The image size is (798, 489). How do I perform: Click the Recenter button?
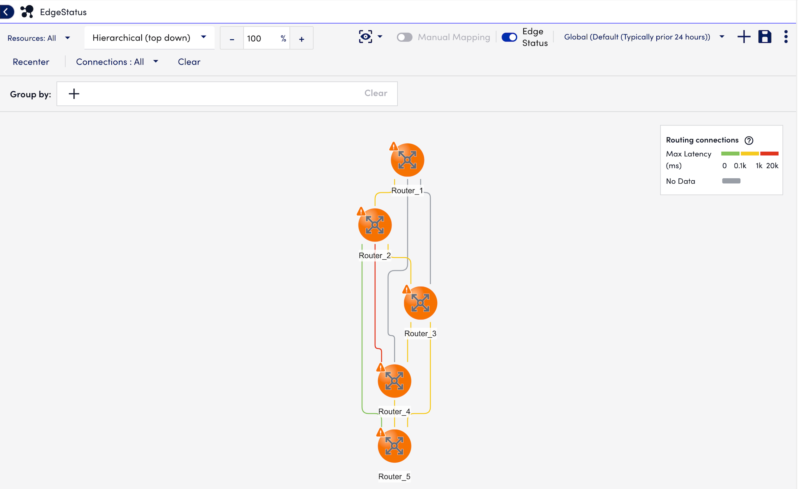(31, 62)
